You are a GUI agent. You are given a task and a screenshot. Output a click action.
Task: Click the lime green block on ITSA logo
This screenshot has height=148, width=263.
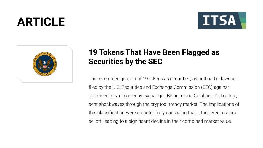coord(244,26)
